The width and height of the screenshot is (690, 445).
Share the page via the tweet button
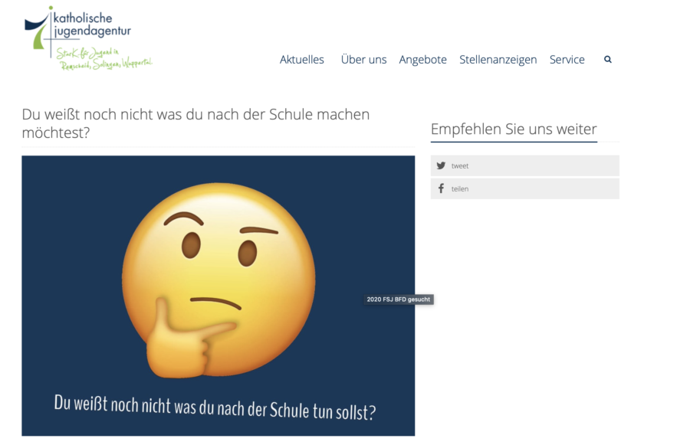coord(525,165)
